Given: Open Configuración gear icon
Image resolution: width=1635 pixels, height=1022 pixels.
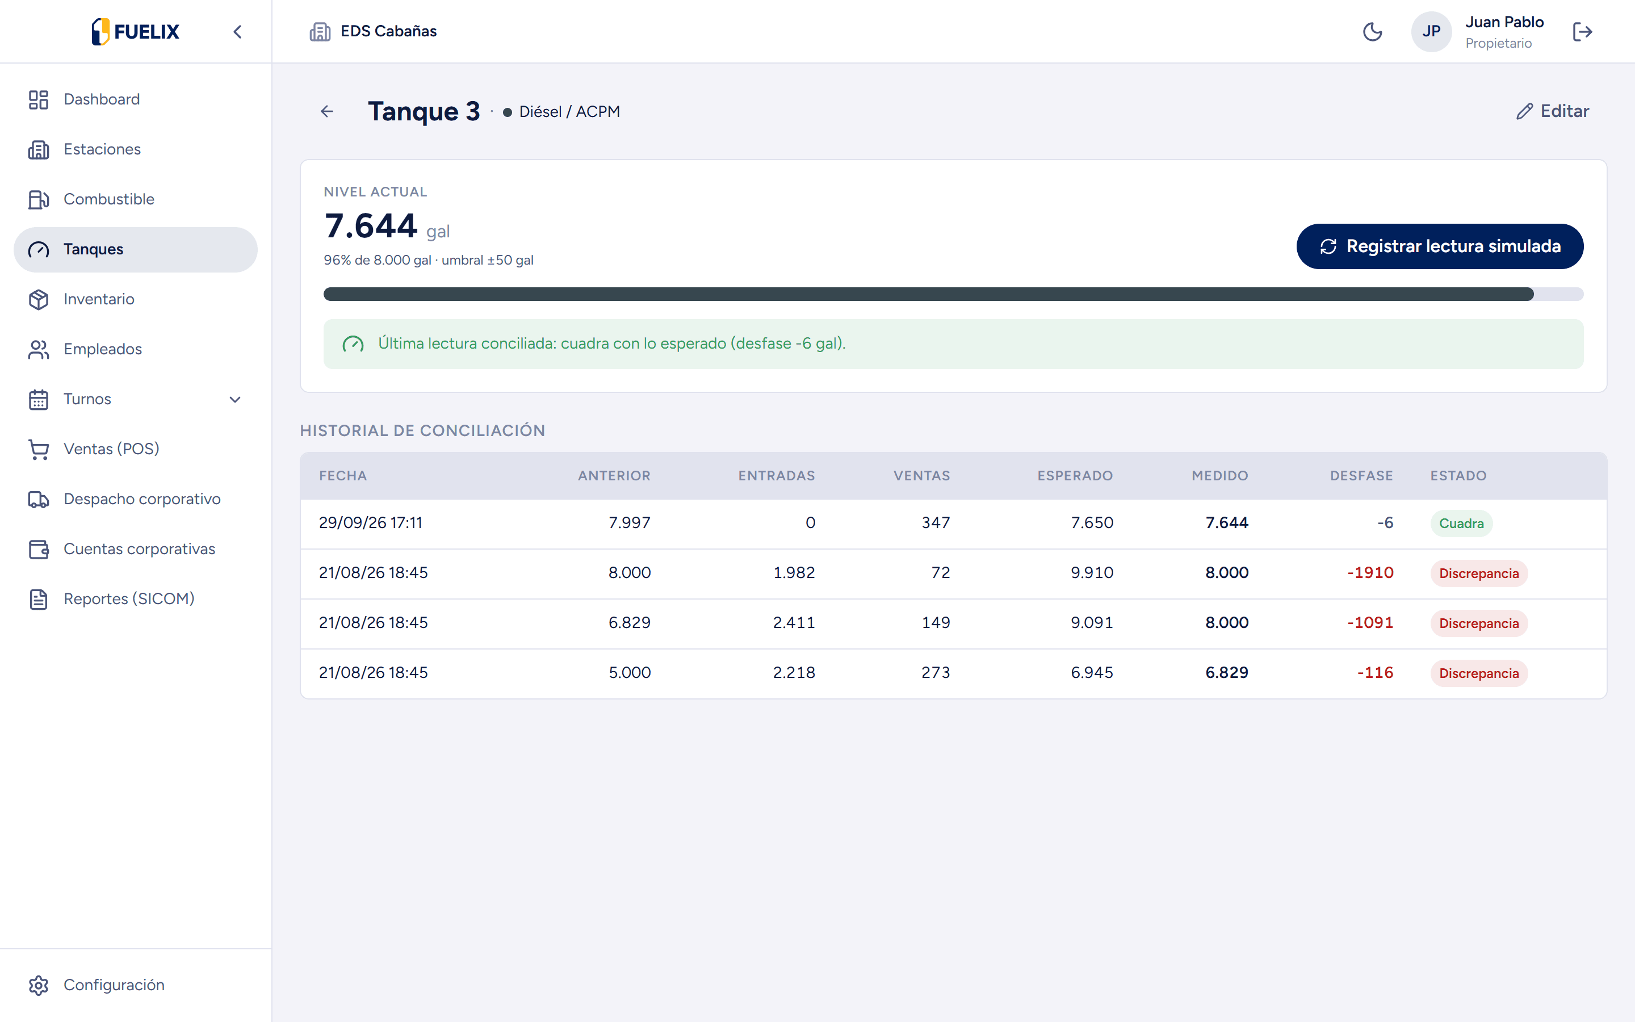Looking at the screenshot, I should coord(39,986).
